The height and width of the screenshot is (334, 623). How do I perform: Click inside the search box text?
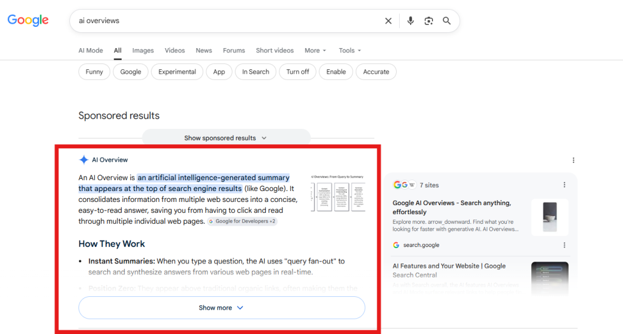click(x=99, y=21)
